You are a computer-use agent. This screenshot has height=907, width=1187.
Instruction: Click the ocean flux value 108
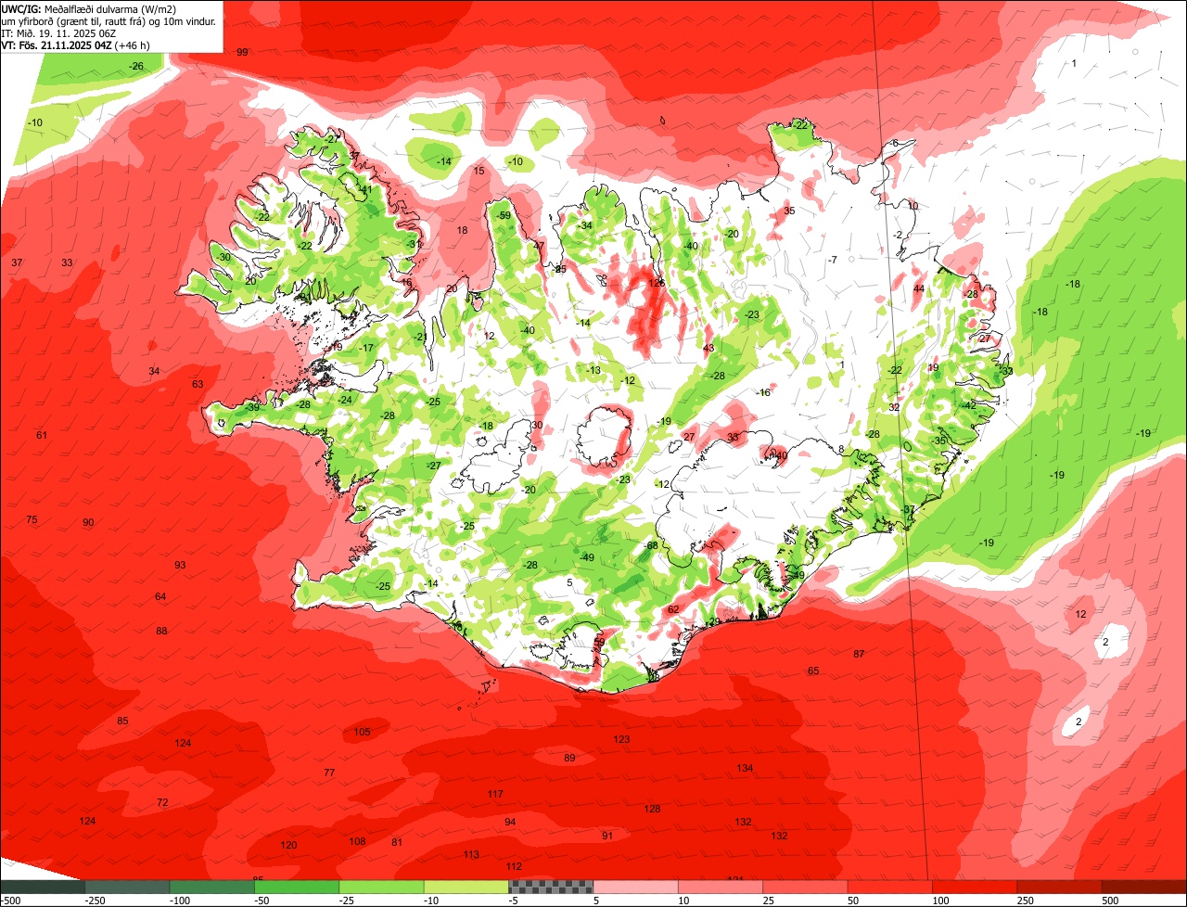357,841
